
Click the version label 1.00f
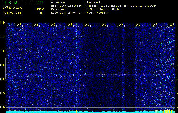coord(39,2)
